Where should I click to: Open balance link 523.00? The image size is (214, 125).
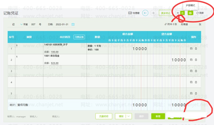click(55, 63)
